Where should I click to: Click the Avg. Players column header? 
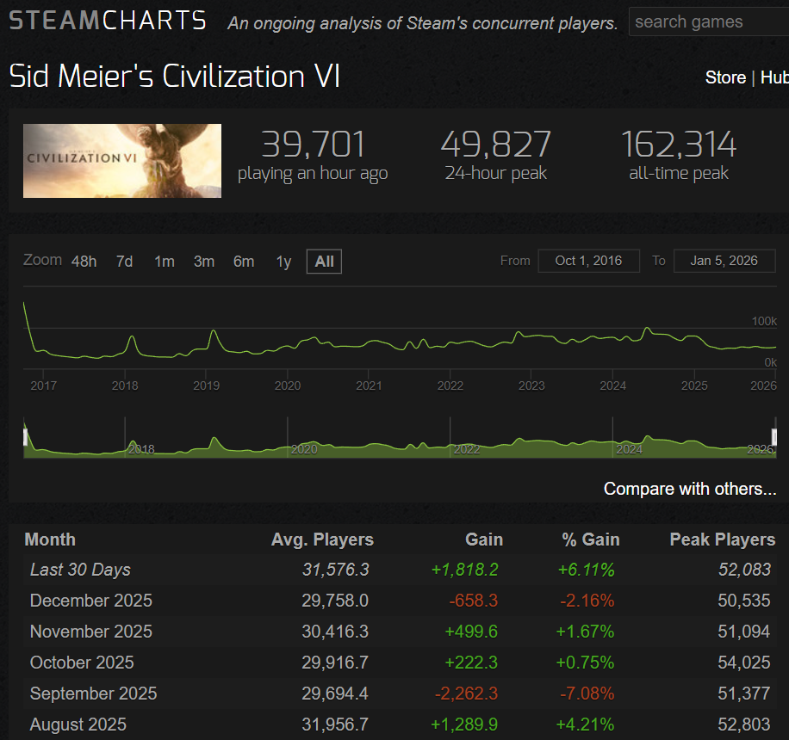[x=322, y=540]
